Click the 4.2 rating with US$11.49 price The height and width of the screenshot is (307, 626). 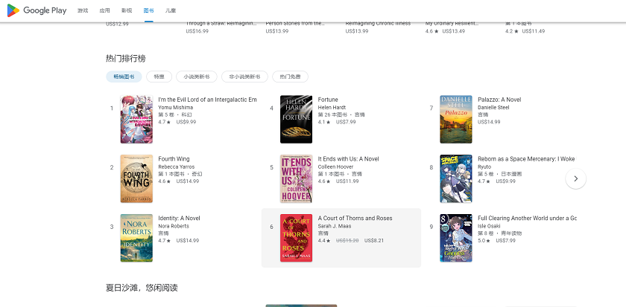525,31
